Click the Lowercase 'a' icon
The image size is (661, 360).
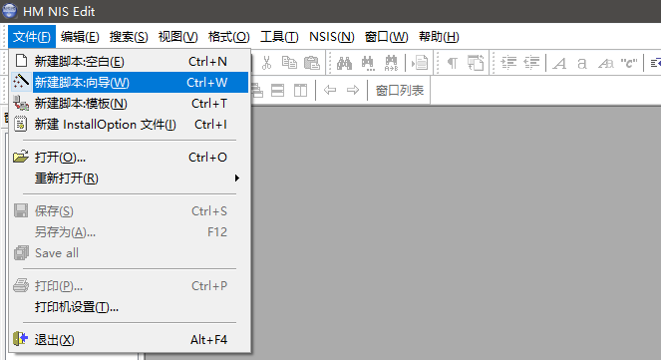tap(582, 63)
